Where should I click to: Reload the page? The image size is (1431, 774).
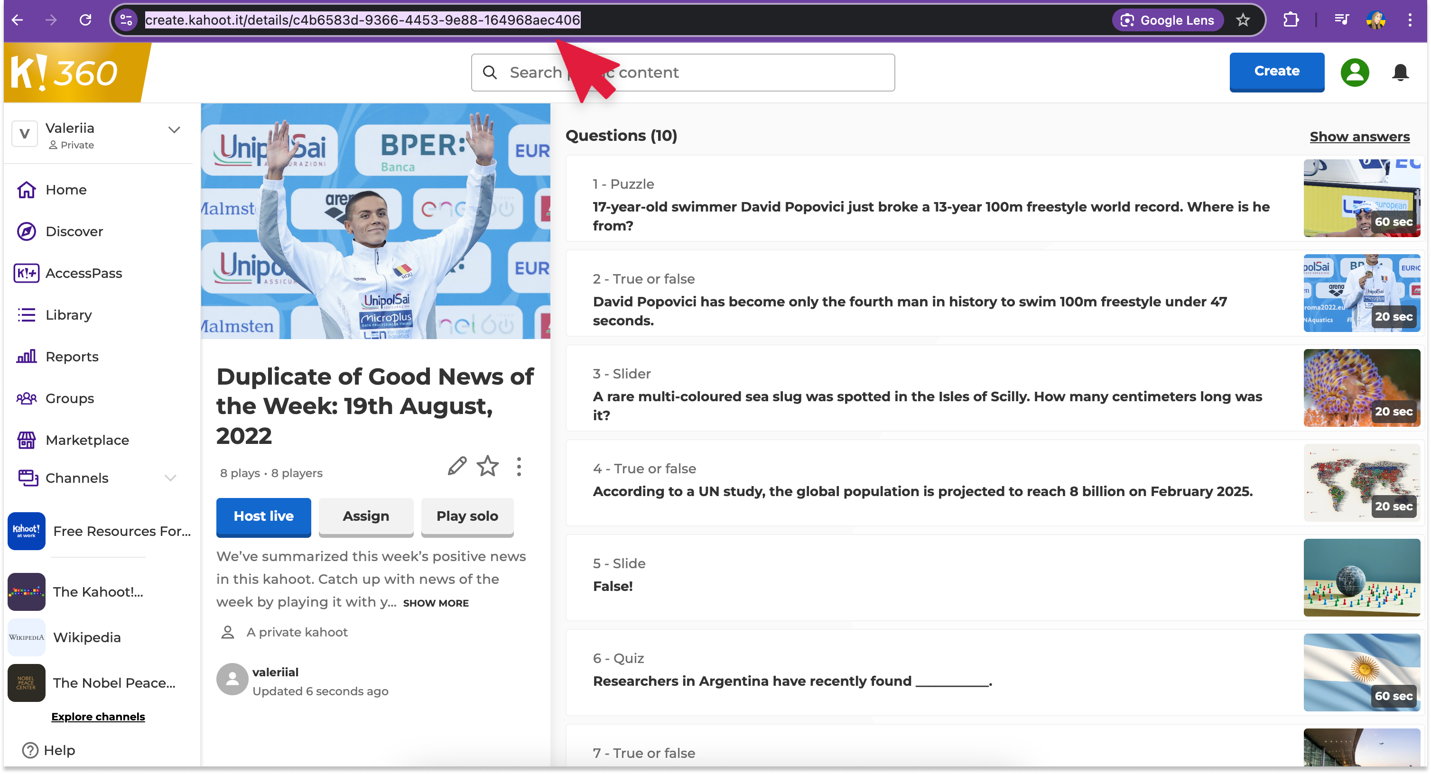pyautogui.click(x=85, y=20)
